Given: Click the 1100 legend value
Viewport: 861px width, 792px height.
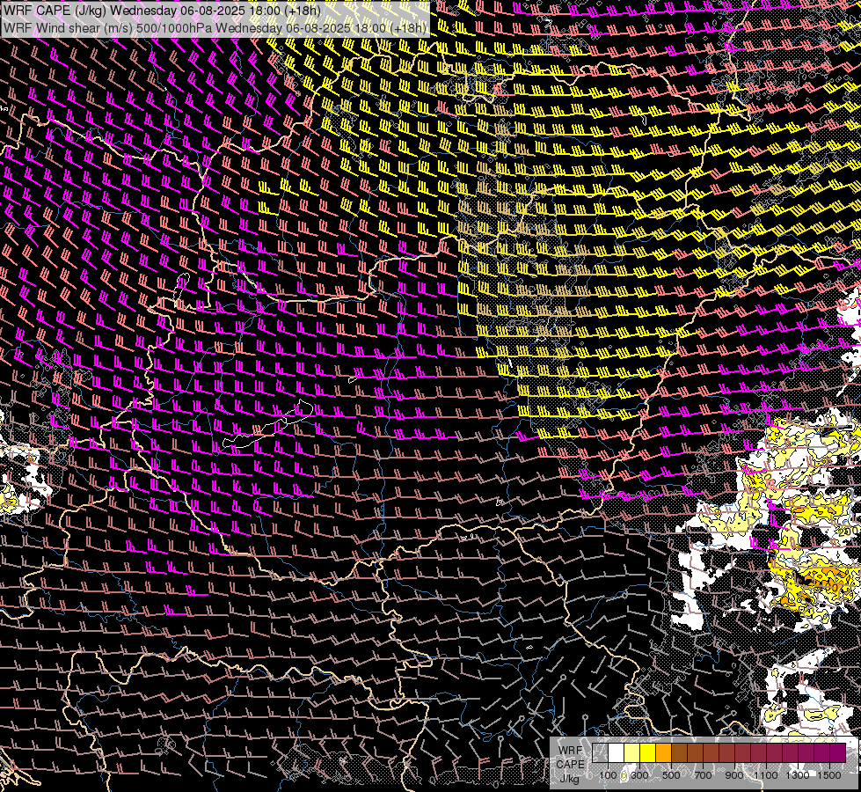Looking at the screenshot, I should pos(765,775).
